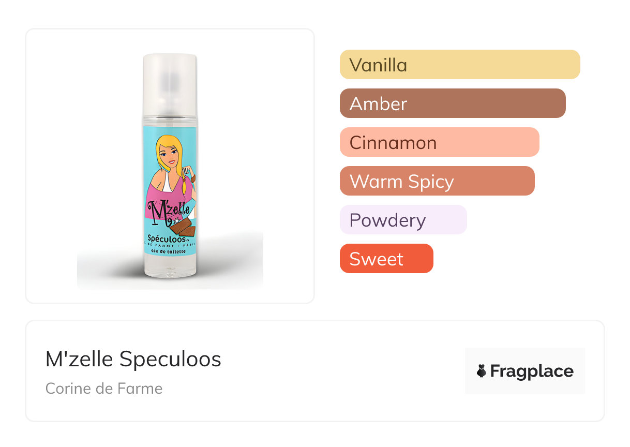Open the Corine de Farme brand link

point(104,388)
